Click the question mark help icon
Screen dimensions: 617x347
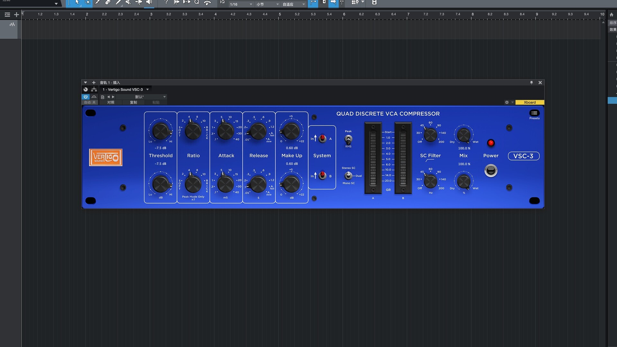pyautogui.click(x=166, y=2)
